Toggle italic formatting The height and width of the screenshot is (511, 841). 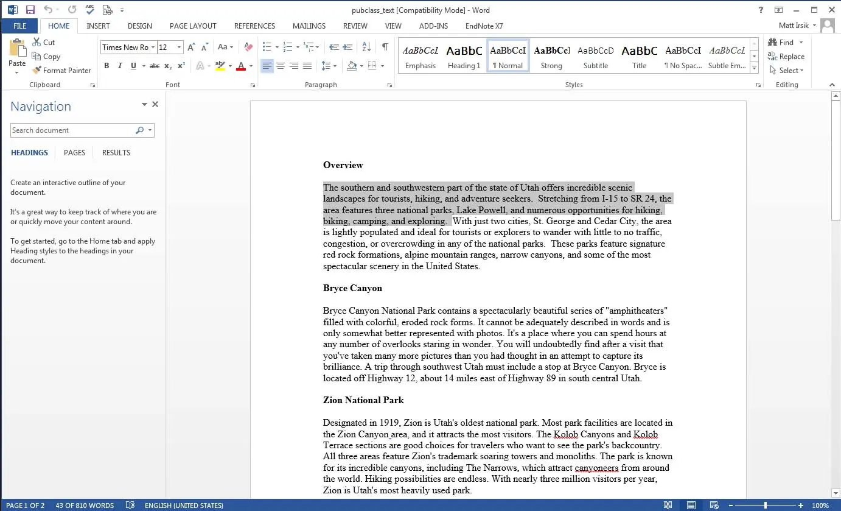click(x=119, y=66)
